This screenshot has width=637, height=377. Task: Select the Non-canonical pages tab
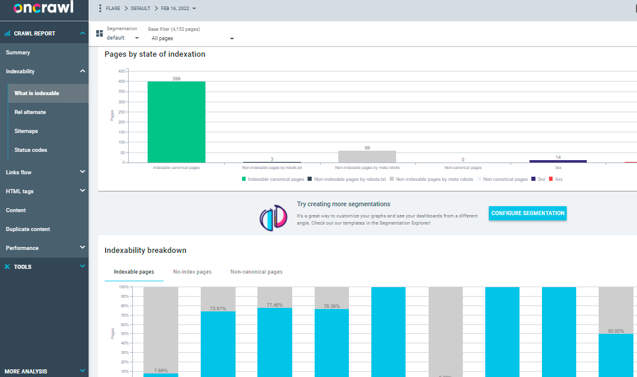256,272
